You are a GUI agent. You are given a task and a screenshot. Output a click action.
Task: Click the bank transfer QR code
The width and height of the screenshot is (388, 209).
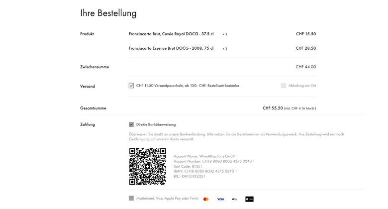coord(147,166)
